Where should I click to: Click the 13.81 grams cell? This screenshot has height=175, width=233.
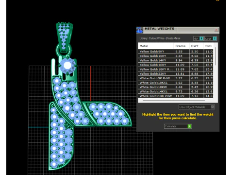click(x=182, y=74)
